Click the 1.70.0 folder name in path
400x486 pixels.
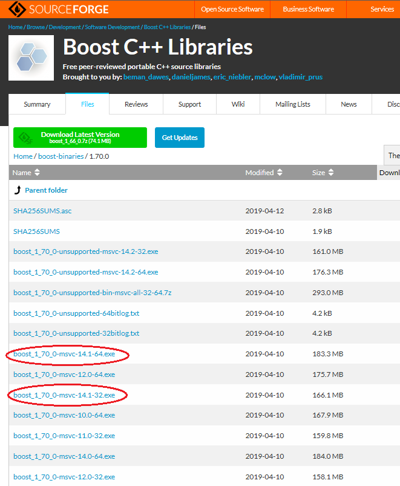[x=99, y=156]
